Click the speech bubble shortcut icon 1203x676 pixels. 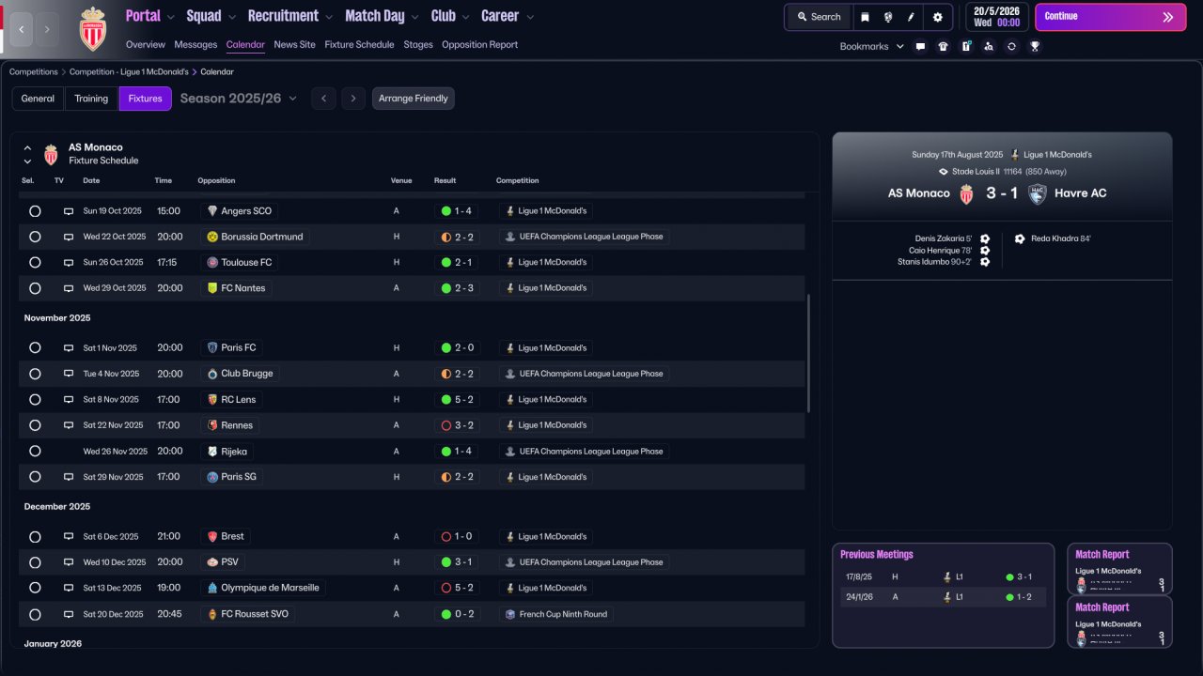pos(920,46)
